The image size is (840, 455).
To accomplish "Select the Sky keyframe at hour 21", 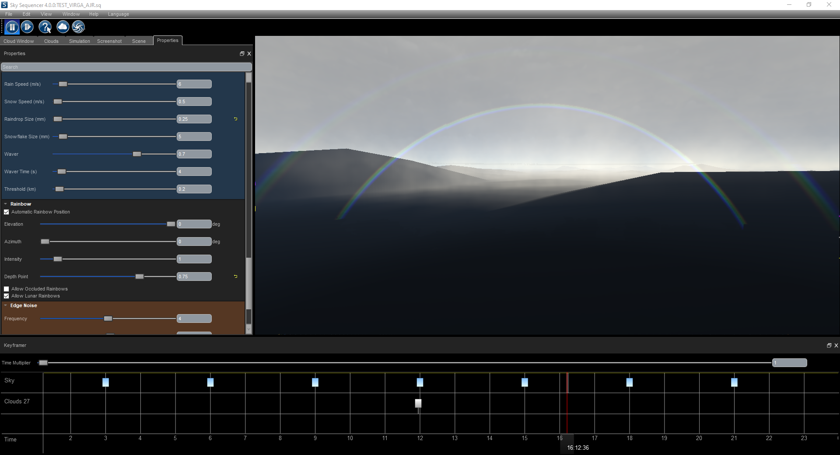I will pyautogui.click(x=734, y=382).
